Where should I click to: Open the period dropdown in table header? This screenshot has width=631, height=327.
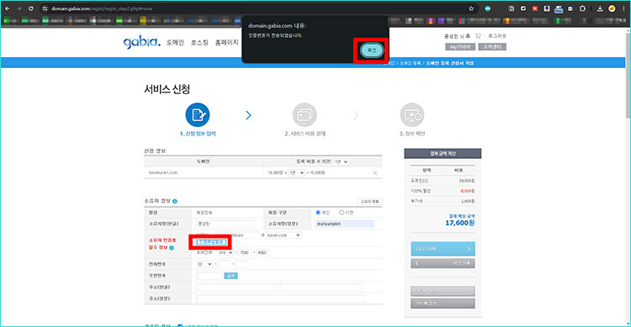[x=342, y=161]
